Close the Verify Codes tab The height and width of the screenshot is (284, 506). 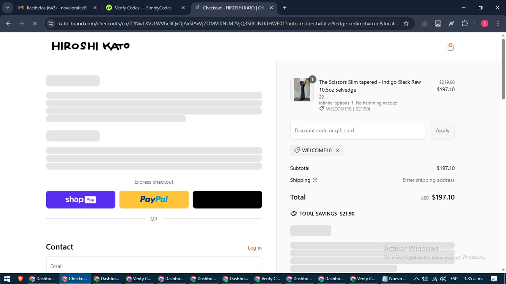coord(183,8)
